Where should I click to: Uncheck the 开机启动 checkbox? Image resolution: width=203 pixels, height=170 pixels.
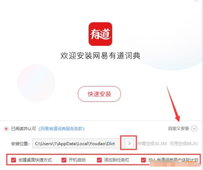[64, 160]
